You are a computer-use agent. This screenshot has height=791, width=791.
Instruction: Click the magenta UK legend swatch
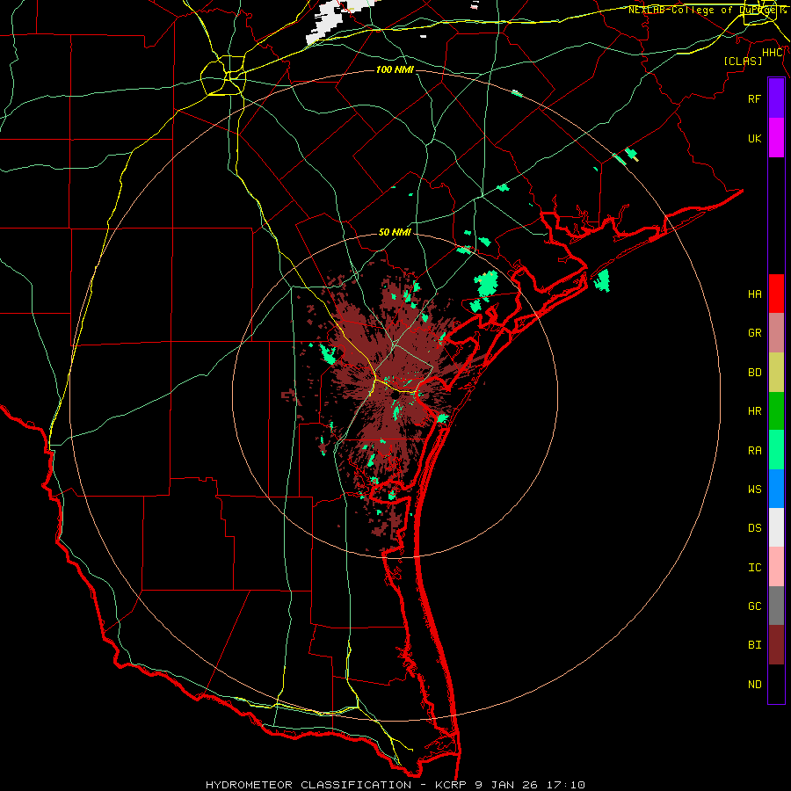click(x=776, y=138)
